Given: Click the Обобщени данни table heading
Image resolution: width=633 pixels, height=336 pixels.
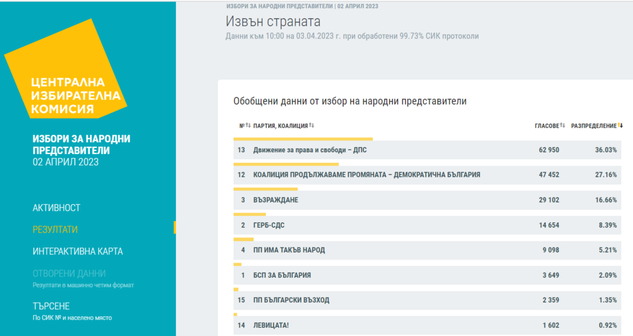Looking at the screenshot, I should click(350, 101).
